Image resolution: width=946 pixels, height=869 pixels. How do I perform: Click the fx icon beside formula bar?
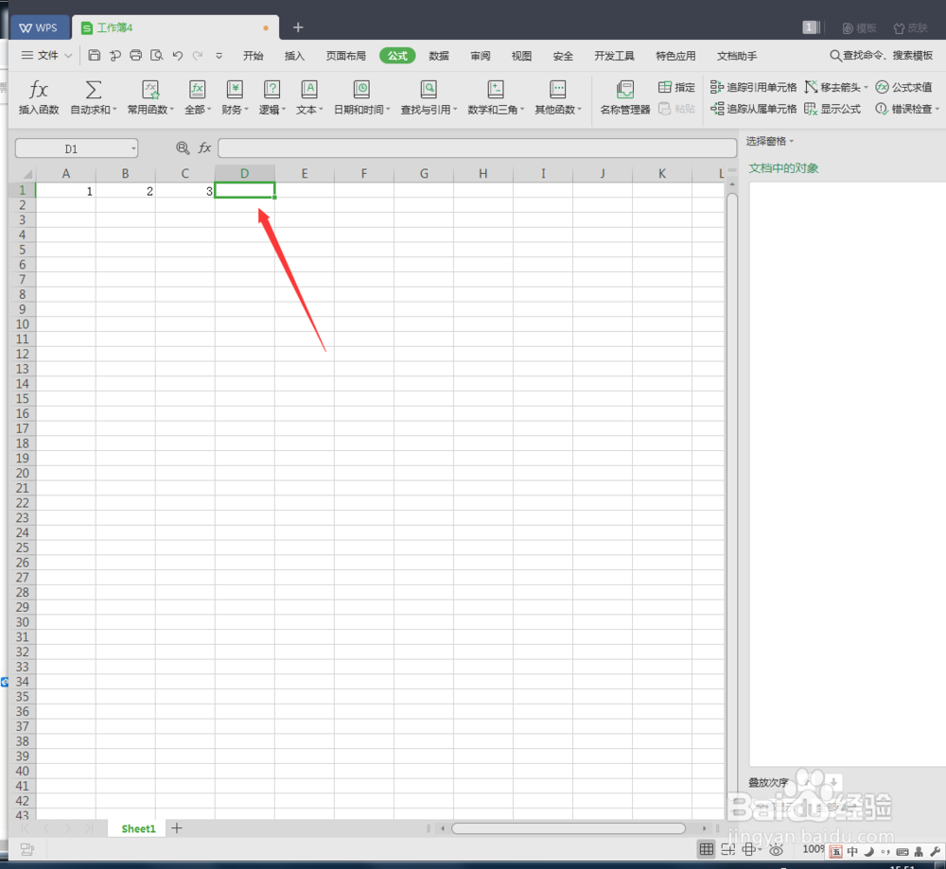(x=204, y=148)
